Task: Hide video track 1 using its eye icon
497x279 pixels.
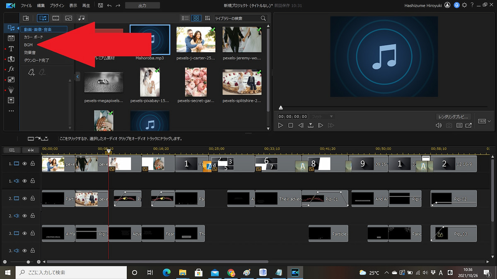Action: pyautogui.click(x=25, y=164)
